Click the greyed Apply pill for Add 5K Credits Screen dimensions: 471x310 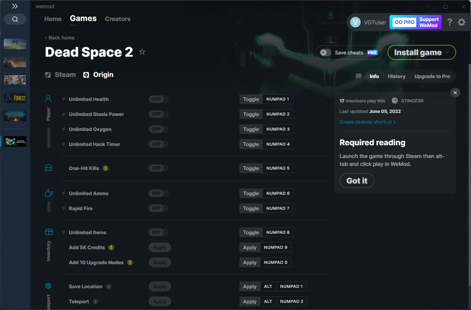[160, 247]
